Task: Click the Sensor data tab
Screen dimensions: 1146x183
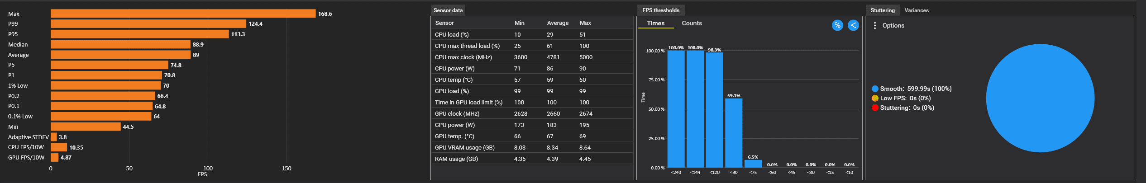Action: (x=448, y=10)
